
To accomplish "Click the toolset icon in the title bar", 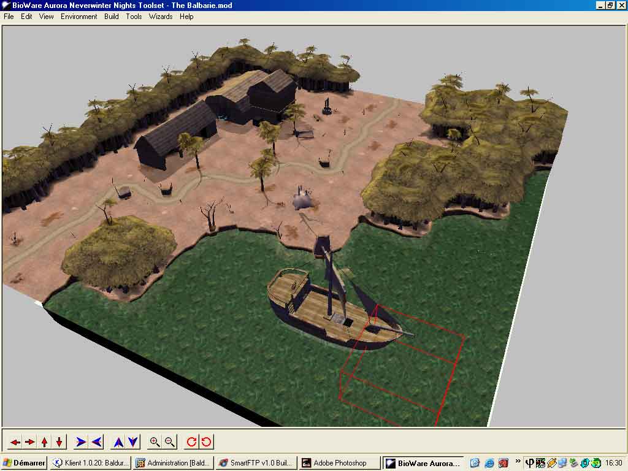I will point(6,5).
